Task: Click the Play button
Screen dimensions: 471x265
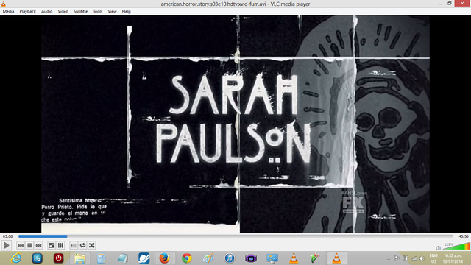Action: (6, 245)
